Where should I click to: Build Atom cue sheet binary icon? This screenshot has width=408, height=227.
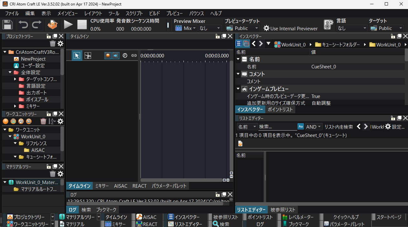53,25
